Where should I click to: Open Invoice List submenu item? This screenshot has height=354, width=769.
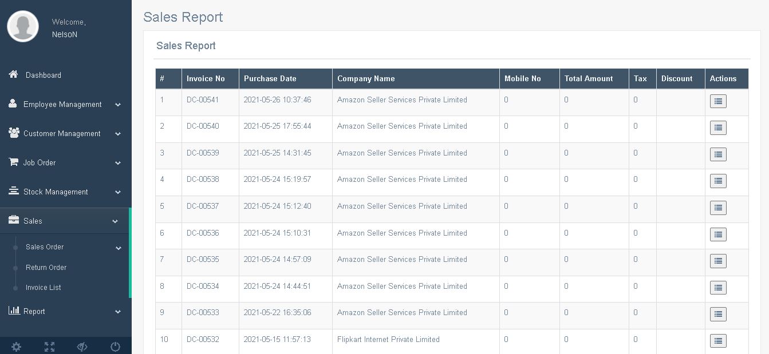44,287
